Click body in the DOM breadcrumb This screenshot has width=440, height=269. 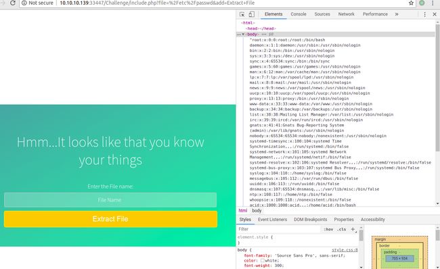[x=257, y=210]
